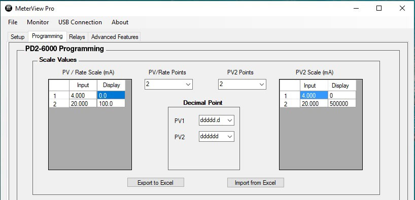Screen dimensions: 415x200
Task: Select PV2 Scale highlighted input cell 4.000
Action: [314, 95]
